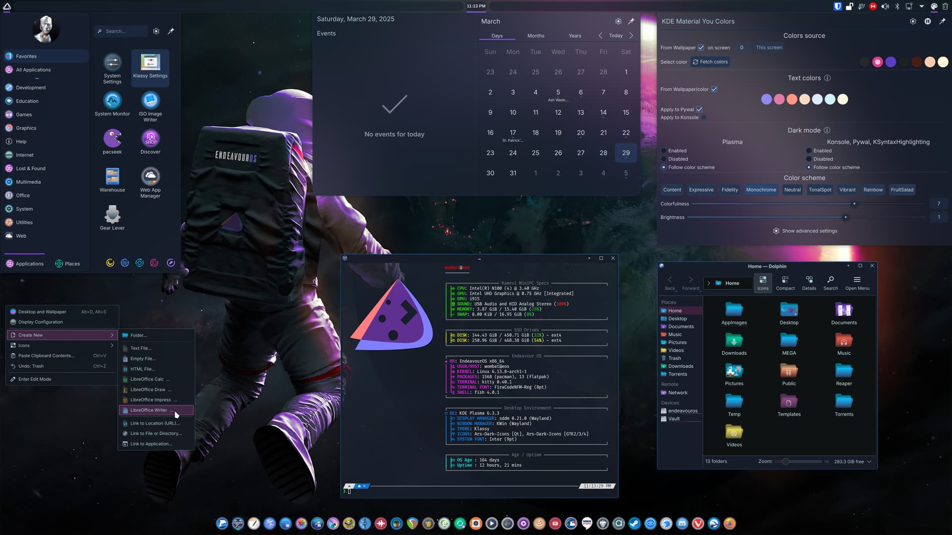Choose LibreOffice Calc from Create New menu

click(x=156, y=379)
